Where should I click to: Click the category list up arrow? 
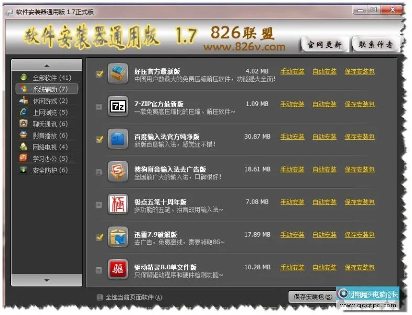pos(47,65)
